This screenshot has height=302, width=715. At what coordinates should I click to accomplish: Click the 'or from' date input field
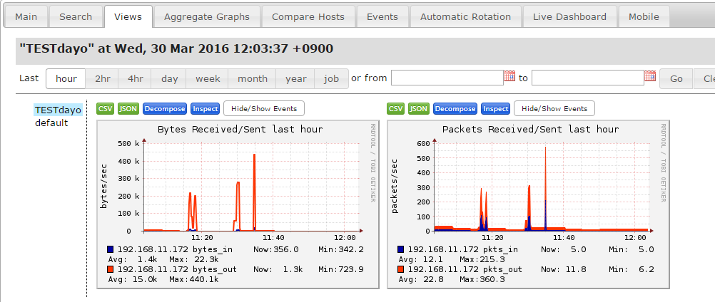447,78
